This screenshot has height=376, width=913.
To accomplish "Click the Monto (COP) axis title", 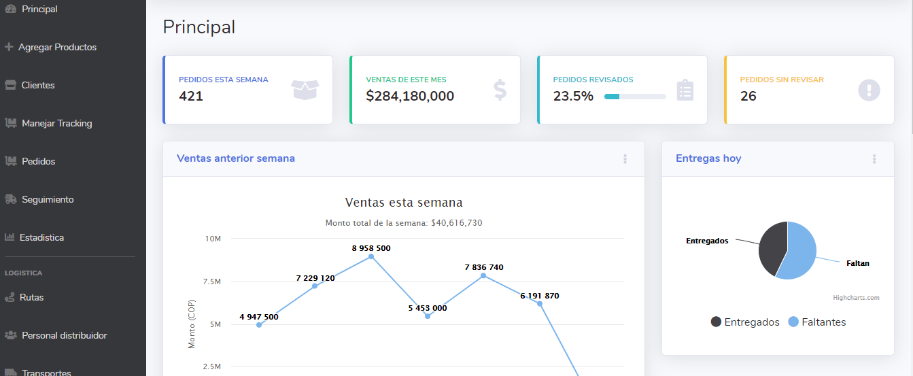I will [x=192, y=324].
